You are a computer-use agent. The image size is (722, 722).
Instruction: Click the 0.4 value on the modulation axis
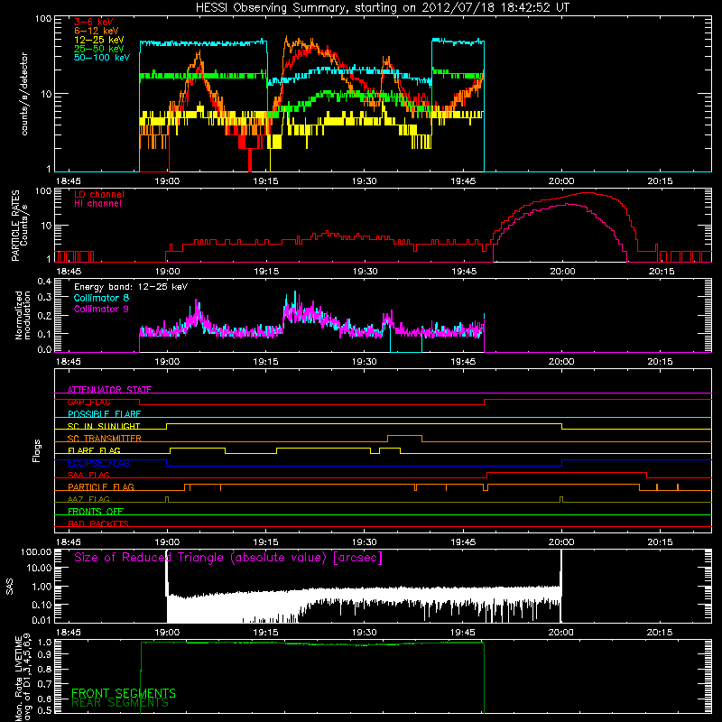tap(44, 282)
